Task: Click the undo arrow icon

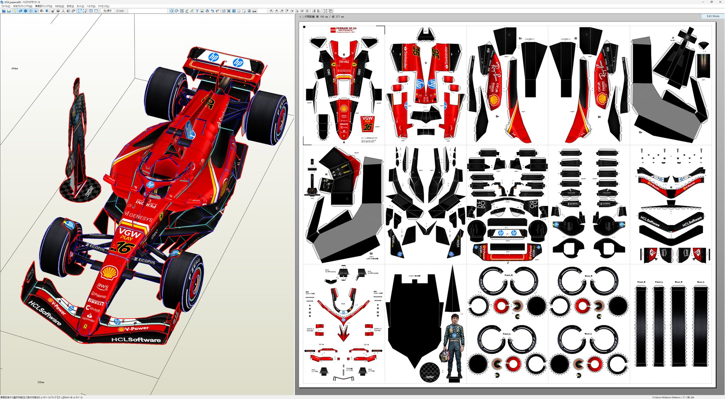Action: tap(212, 11)
